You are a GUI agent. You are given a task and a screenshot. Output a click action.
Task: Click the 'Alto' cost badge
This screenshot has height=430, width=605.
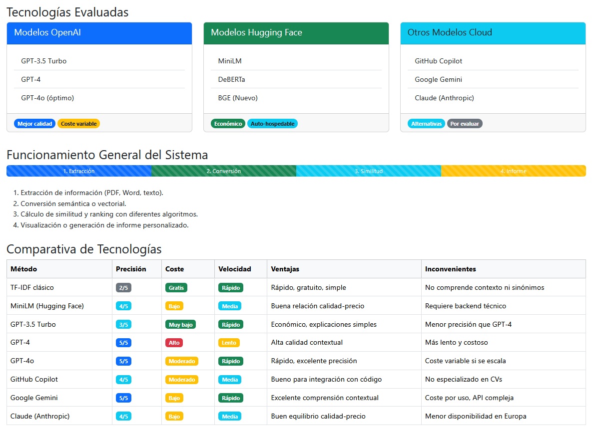pos(174,343)
